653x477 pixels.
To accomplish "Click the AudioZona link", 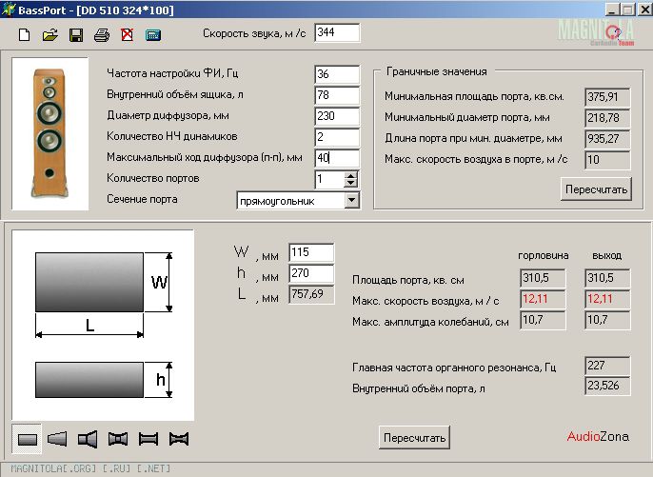I will (598, 437).
